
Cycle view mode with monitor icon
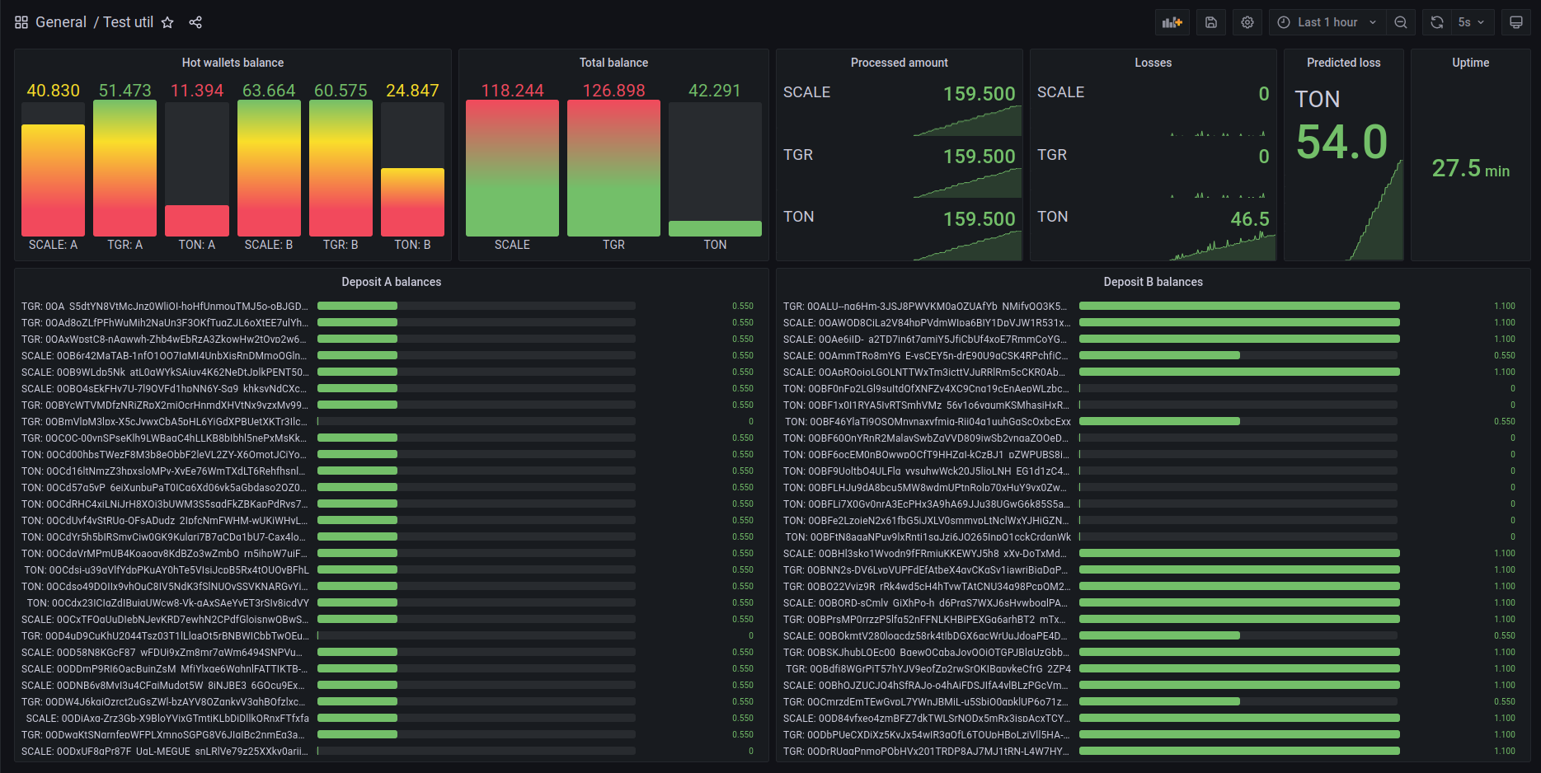pos(1516,22)
